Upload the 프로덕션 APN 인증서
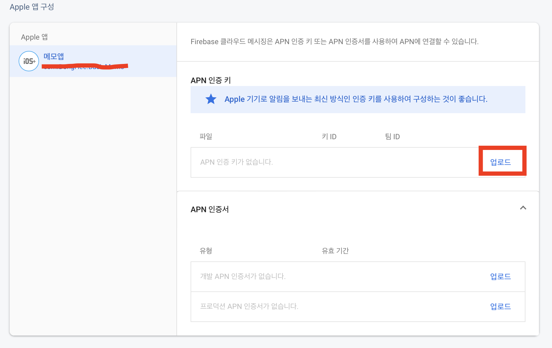The image size is (552, 348). point(500,306)
